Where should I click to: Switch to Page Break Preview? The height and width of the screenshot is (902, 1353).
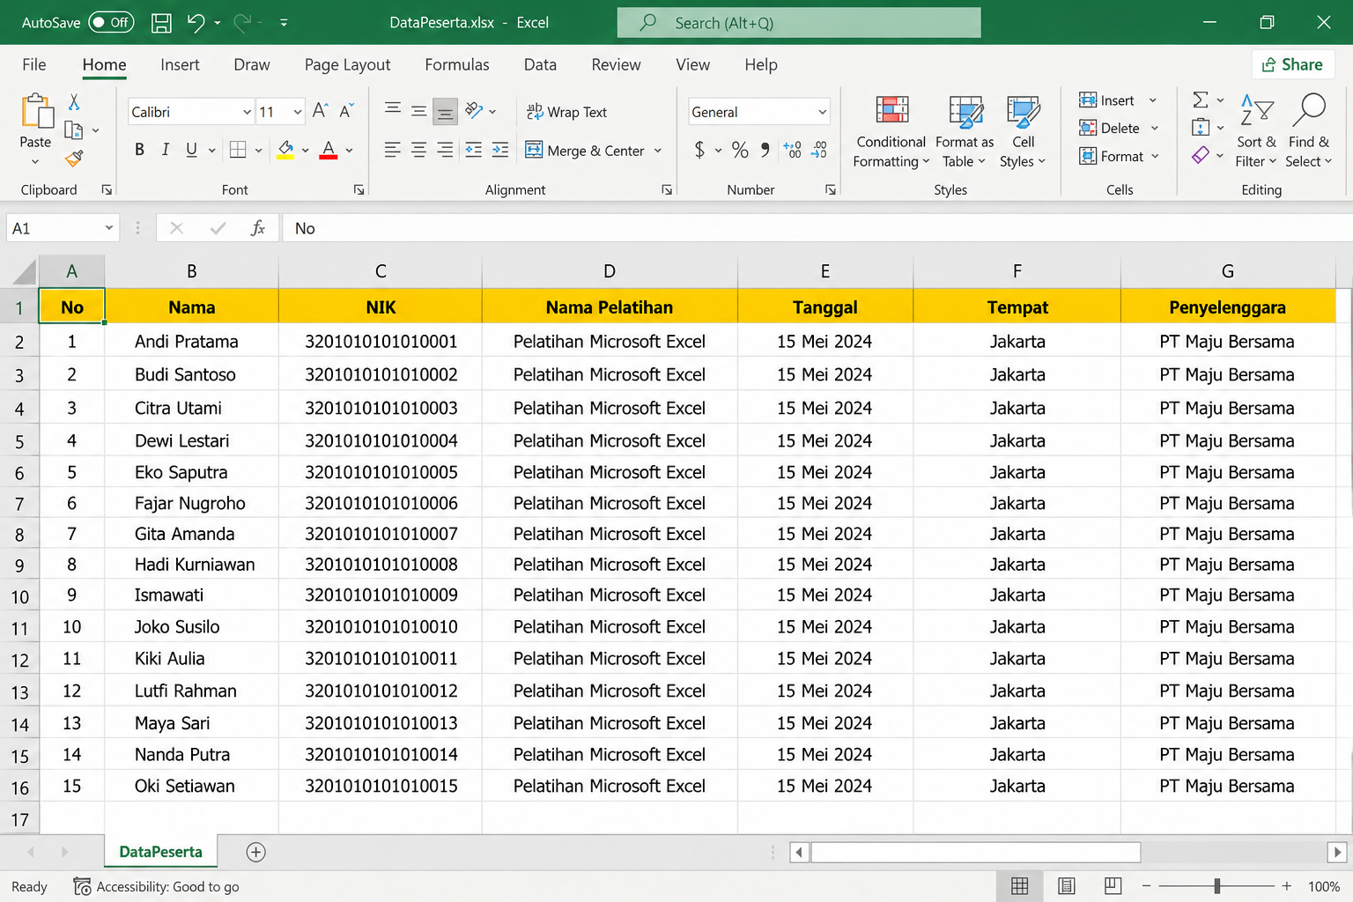coord(1113,886)
